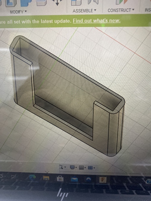
Task: Switch to Fusion 360 on the taskbar
Action: [103, 180]
